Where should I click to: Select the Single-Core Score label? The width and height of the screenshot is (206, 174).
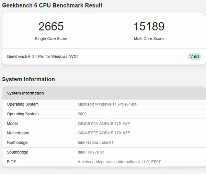coord(51,39)
